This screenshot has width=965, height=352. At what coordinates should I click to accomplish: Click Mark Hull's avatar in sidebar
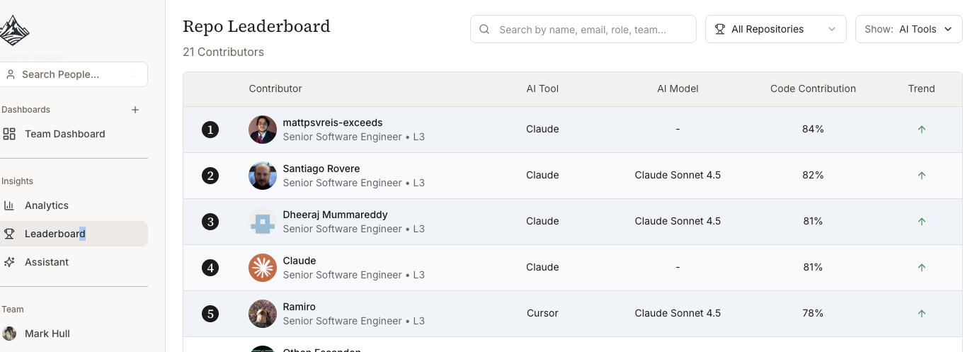[9, 334]
